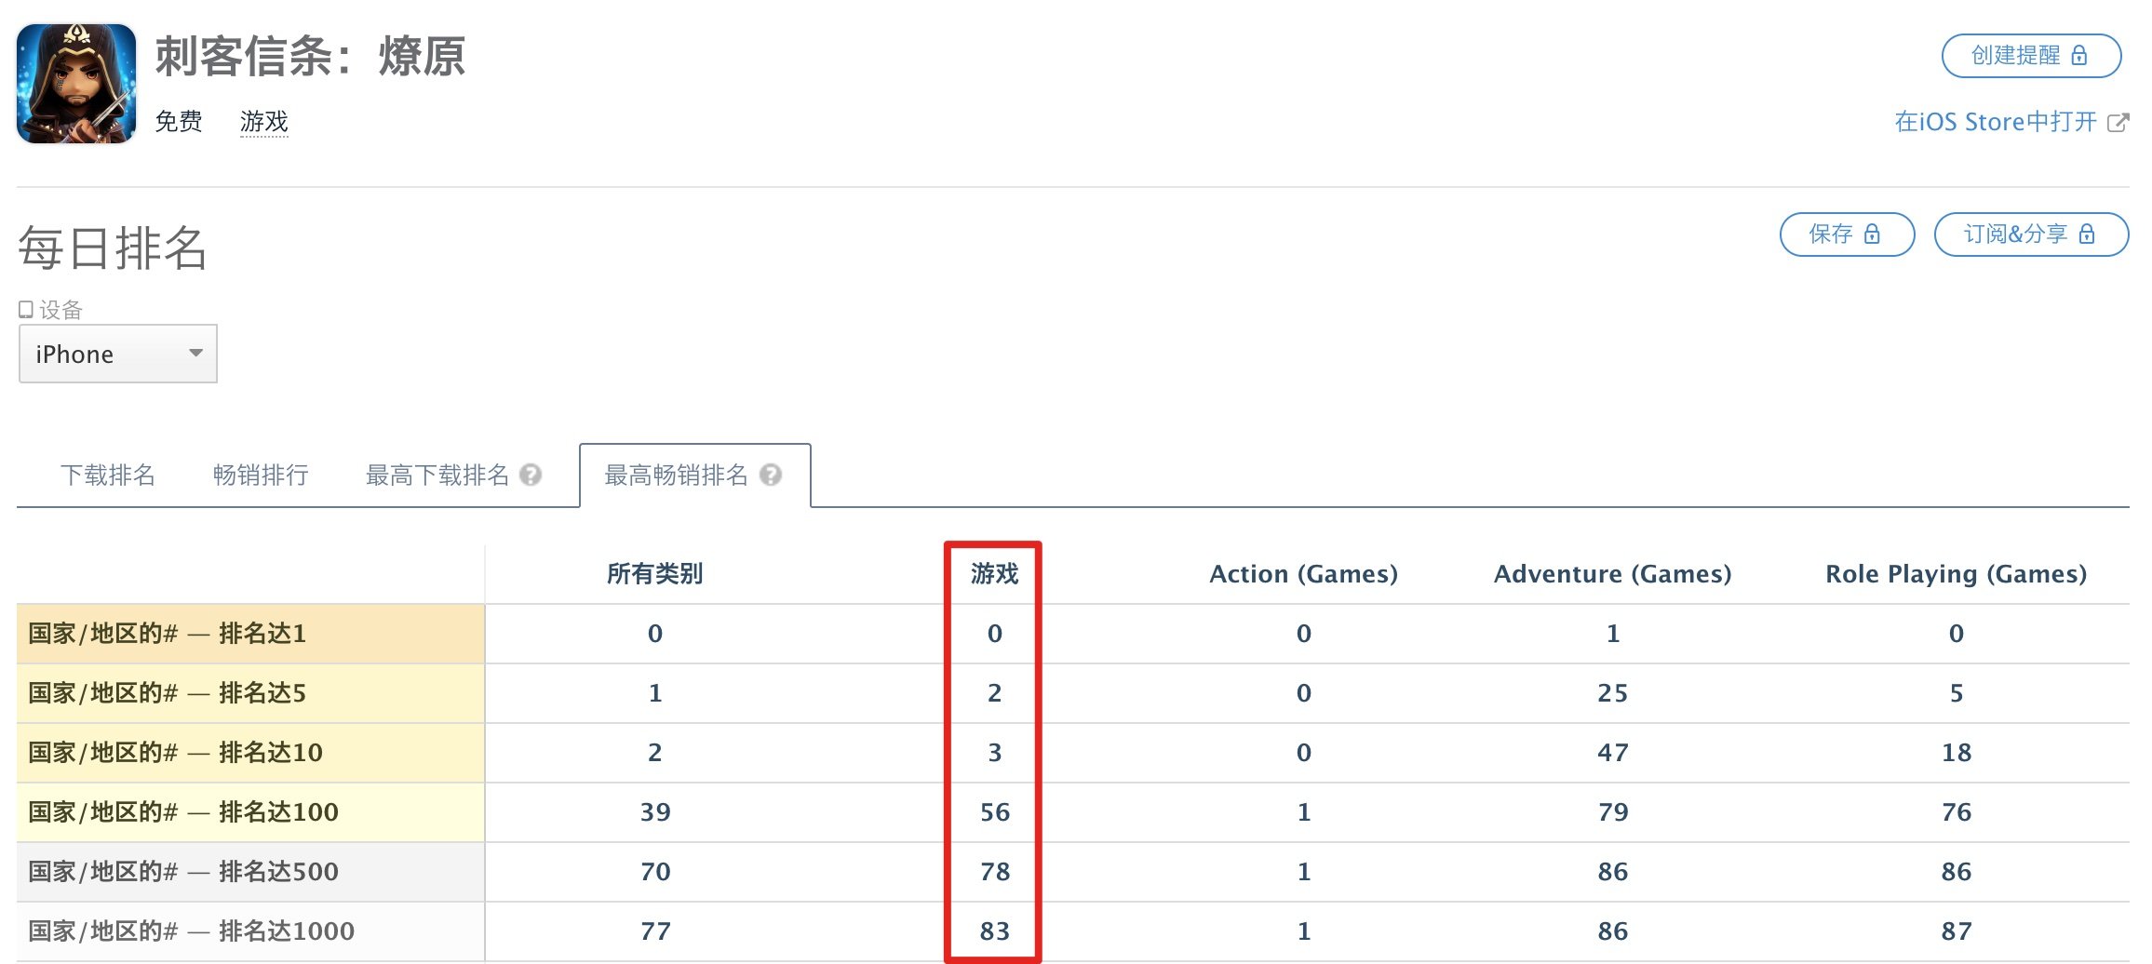Switch to the 最高下载排名 tab
Screen dimensions: 2152x964
pyautogui.click(x=437, y=475)
